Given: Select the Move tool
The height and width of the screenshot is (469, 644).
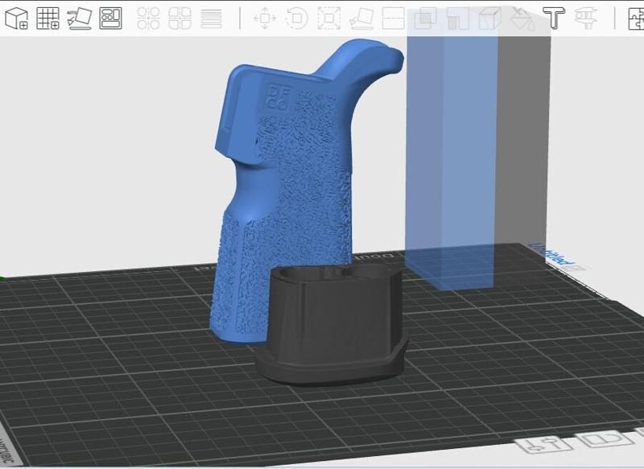Looking at the screenshot, I should (265, 19).
